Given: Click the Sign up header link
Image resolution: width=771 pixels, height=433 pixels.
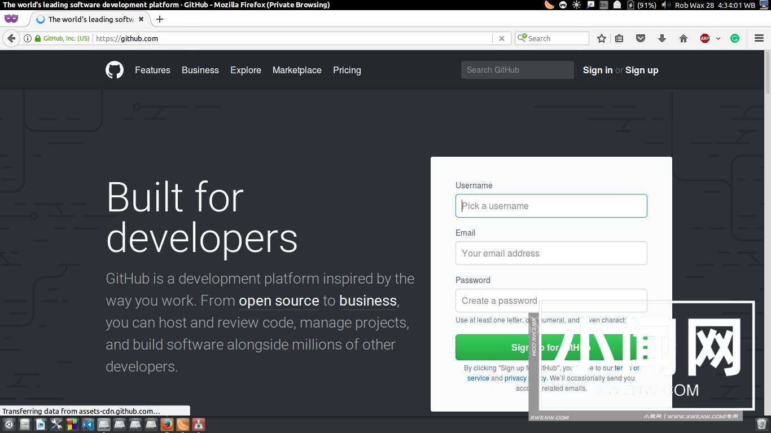Looking at the screenshot, I should pos(642,70).
